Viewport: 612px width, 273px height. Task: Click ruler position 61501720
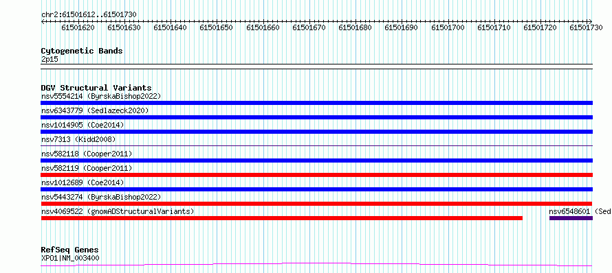click(540, 27)
